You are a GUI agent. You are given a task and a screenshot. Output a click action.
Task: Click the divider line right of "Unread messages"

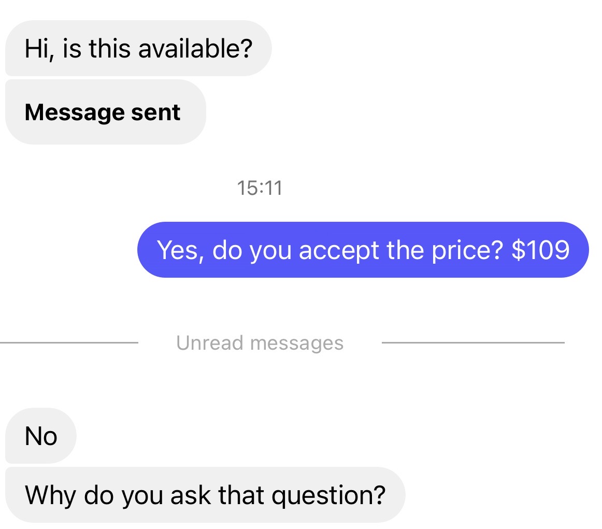pos(472,342)
